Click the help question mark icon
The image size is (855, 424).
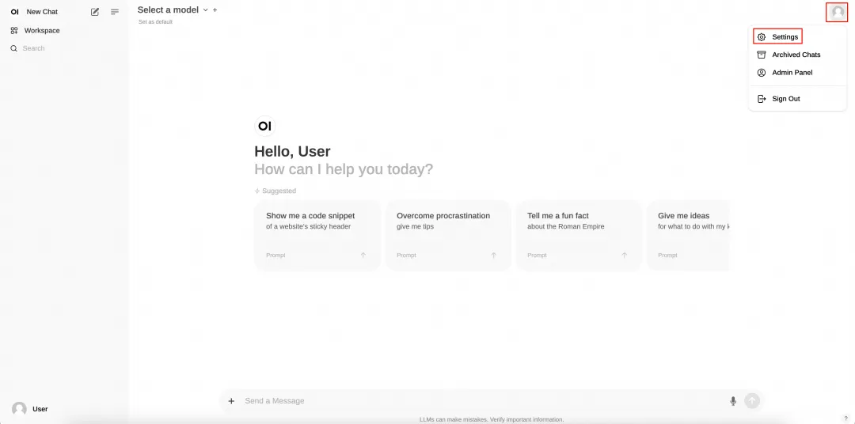[845, 418]
